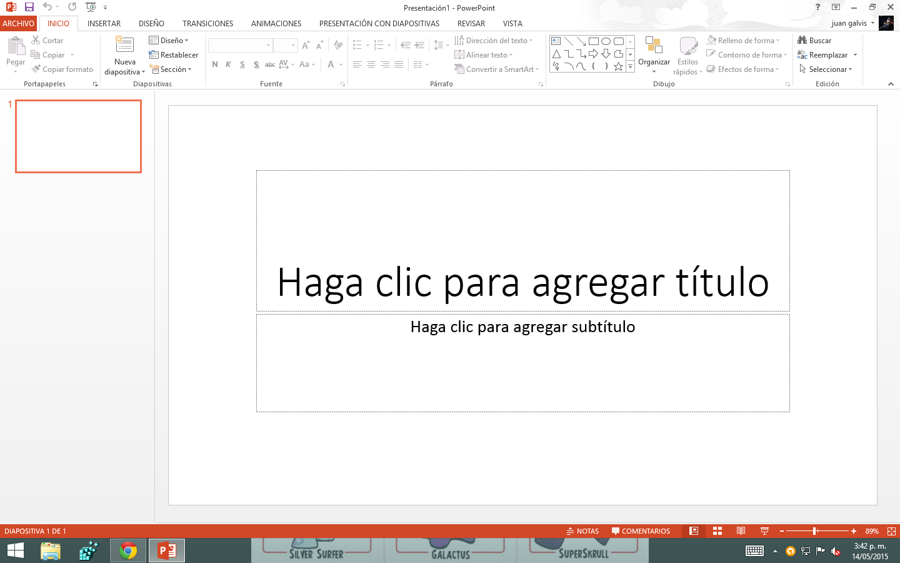Select slide 1 thumbnail
The height and width of the screenshot is (563, 900).
(x=79, y=136)
